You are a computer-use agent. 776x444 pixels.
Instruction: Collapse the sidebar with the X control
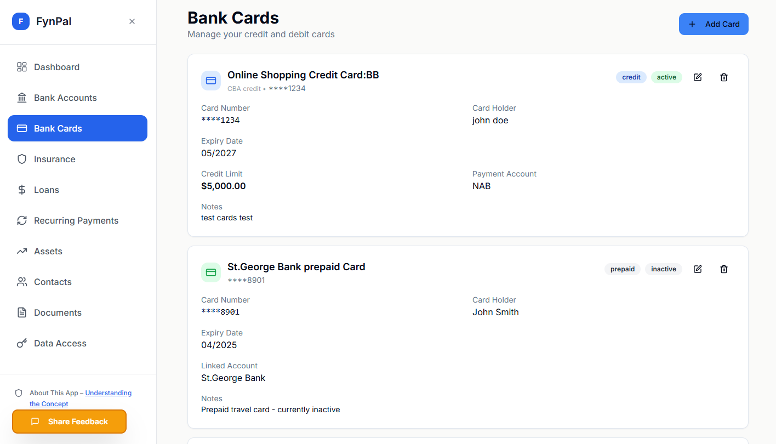[132, 21]
